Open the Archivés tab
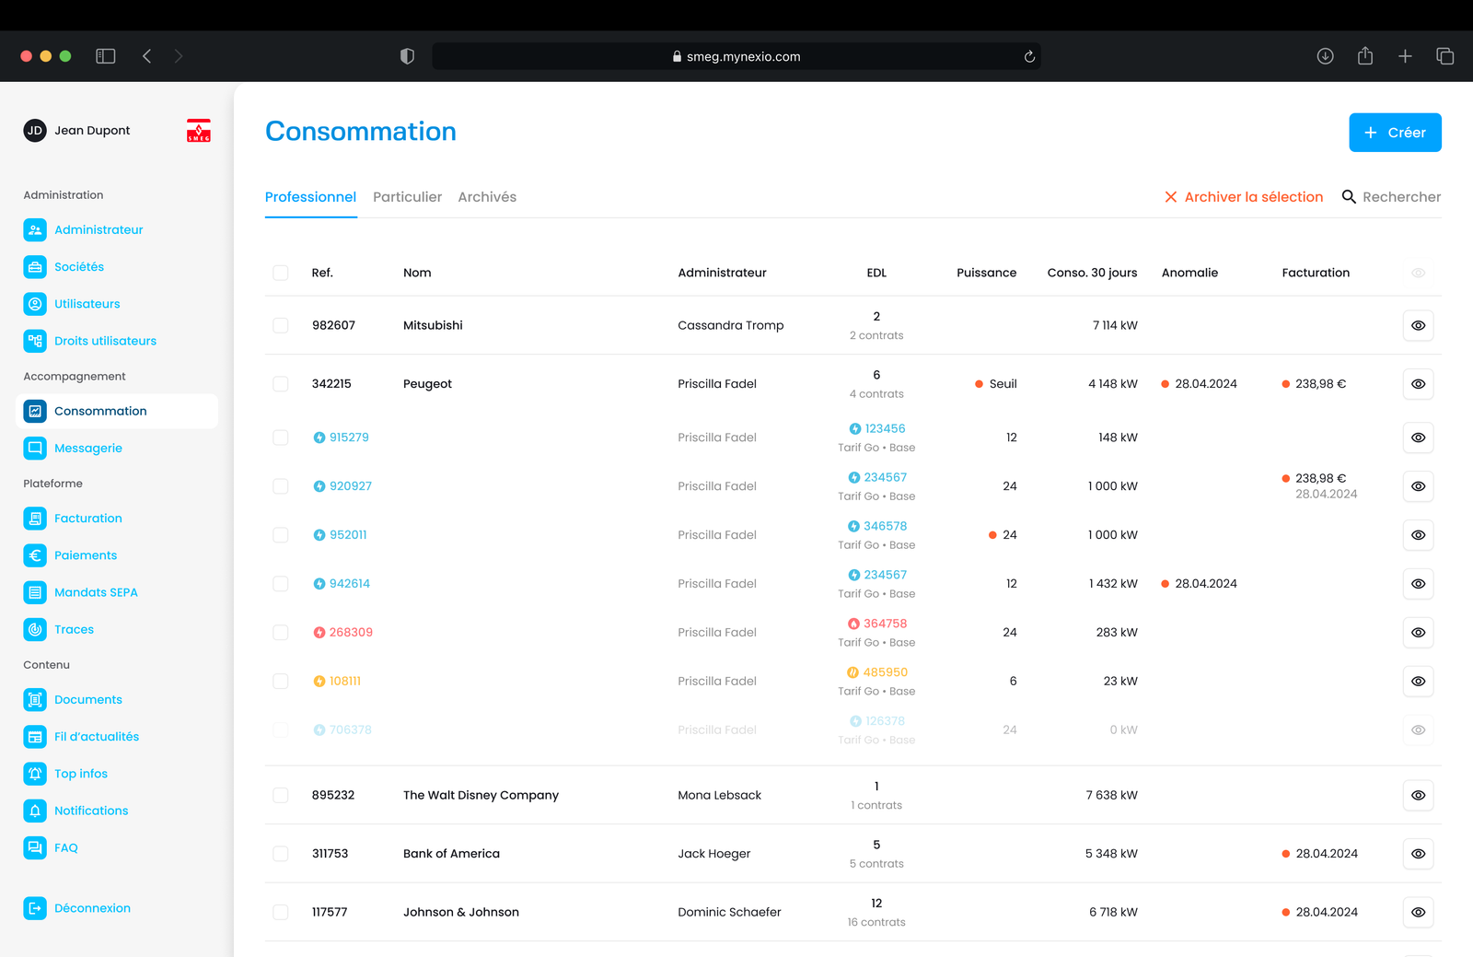 point(487,197)
